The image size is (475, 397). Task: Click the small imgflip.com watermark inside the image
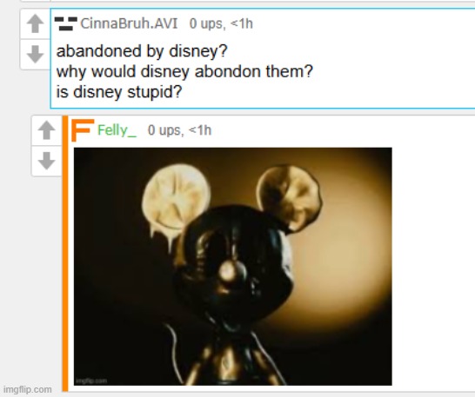(x=91, y=380)
